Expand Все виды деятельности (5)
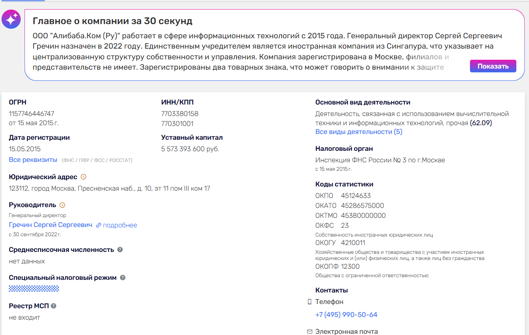This screenshot has height=335, width=529. [x=358, y=132]
